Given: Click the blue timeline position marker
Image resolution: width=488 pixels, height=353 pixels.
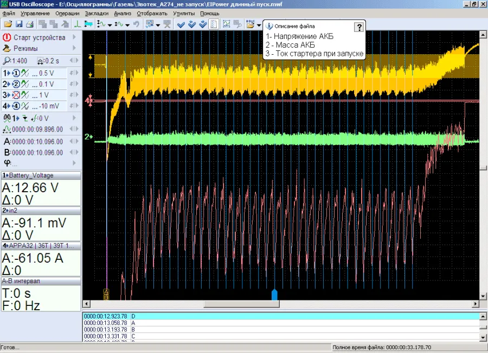Looking at the screenshot, I should click(274, 295).
